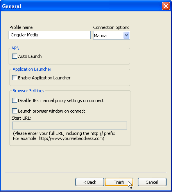The width and height of the screenshot is (172, 192).
Task: Cancel the profile setup dialog
Action: click(152, 182)
